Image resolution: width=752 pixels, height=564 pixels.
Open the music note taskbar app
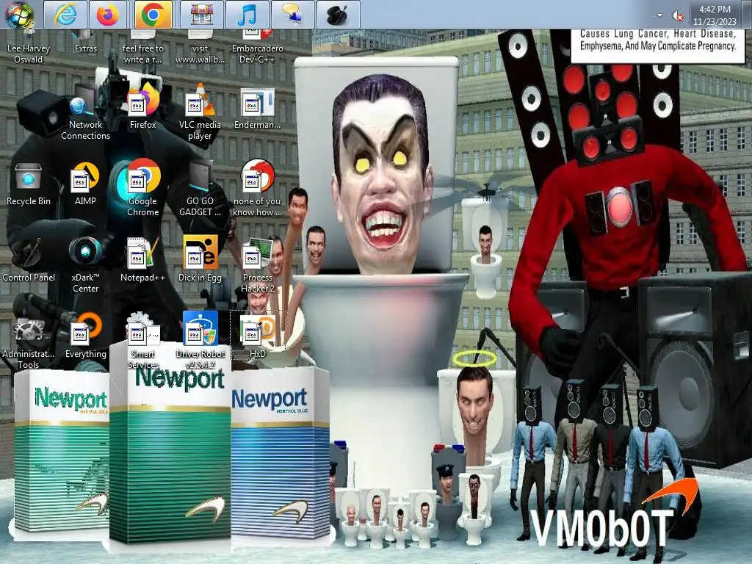247,15
